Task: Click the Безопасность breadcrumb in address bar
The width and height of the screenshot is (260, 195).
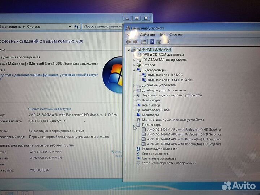Action: tap(10, 27)
